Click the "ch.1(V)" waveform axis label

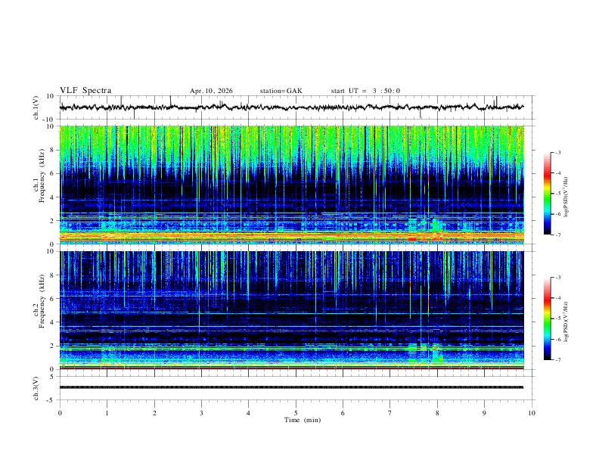(x=36, y=107)
